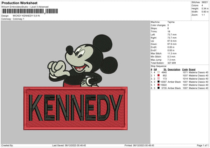Click 'Wilcom EmbroideryStudio – Level 3 Advanced' text

coord(25,7)
